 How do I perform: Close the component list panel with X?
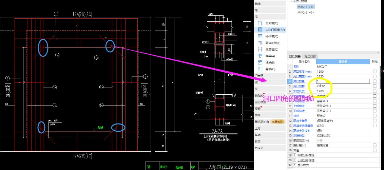378,52
